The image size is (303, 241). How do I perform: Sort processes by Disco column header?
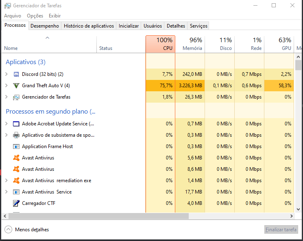pos(220,44)
